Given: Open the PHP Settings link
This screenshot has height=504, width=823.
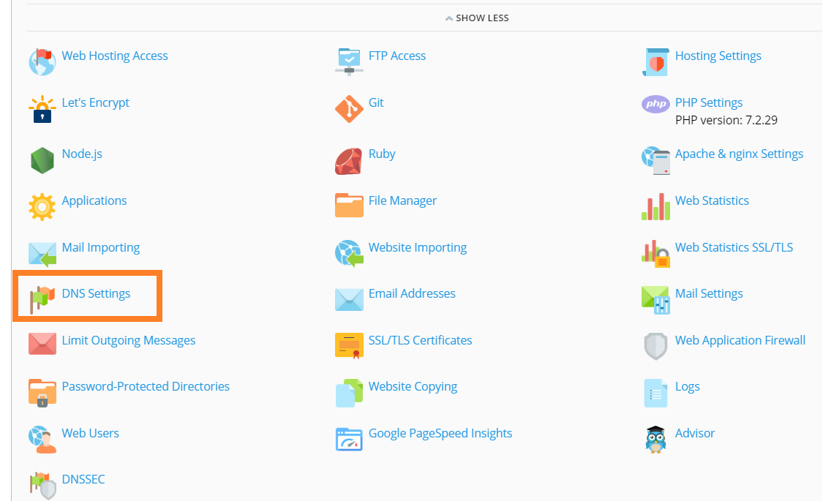Looking at the screenshot, I should (x=709, y=102).
